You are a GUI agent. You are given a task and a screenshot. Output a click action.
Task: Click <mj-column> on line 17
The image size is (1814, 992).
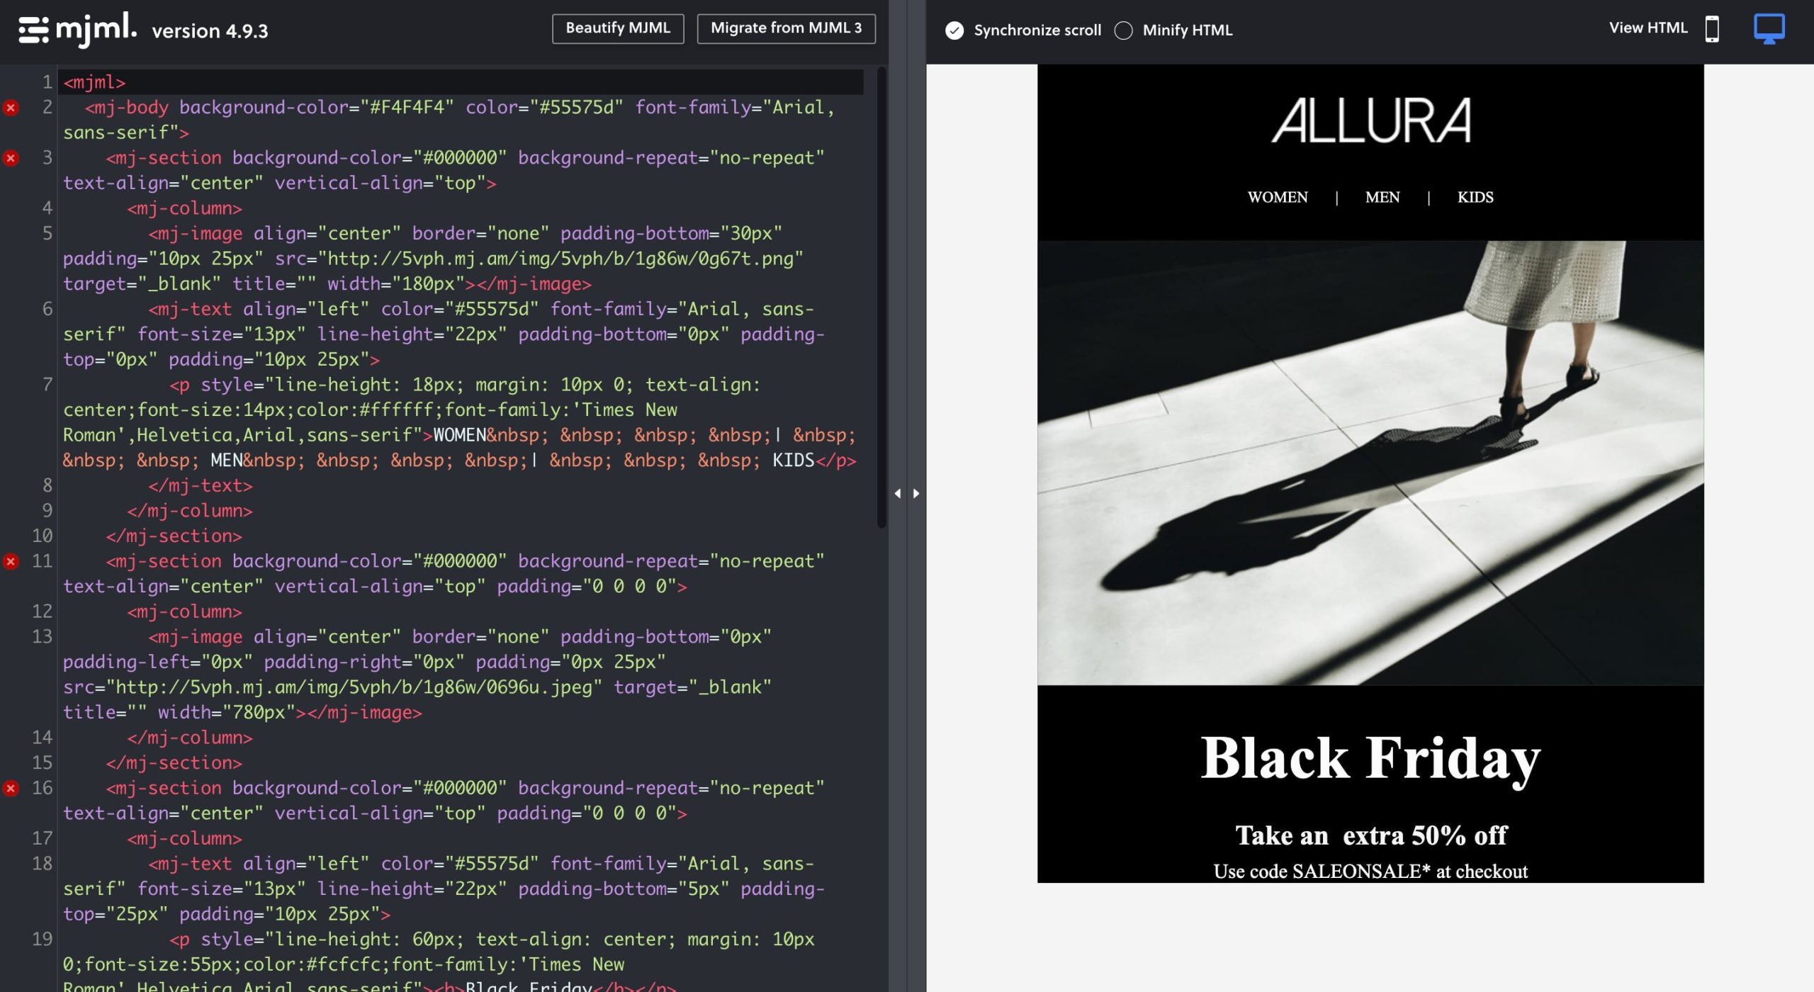tap(184, 838)
